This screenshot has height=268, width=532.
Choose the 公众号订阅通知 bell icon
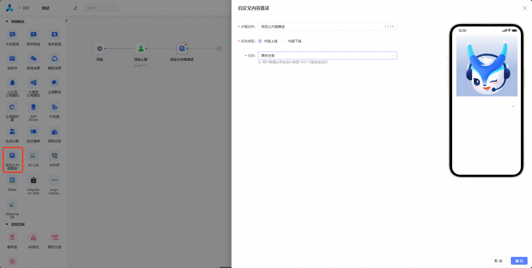click(12, 82)
